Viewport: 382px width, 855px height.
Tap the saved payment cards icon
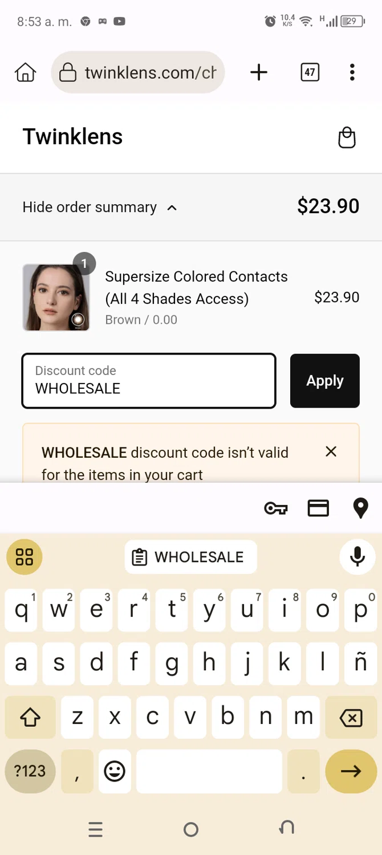[x=318, y=508]
